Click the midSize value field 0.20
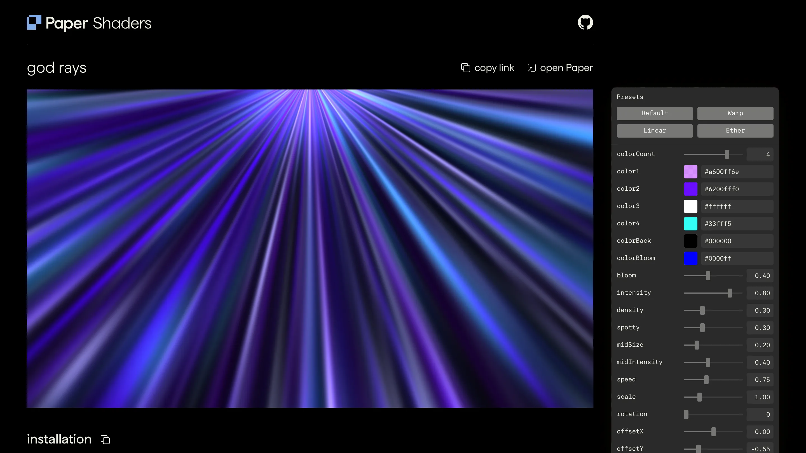This screenshot has width=806, height=453. point(760,345)
